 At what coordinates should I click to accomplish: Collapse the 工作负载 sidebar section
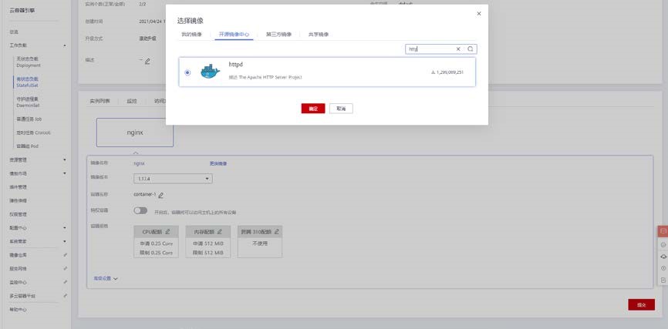pyautogui.click(x=38, y=45)
